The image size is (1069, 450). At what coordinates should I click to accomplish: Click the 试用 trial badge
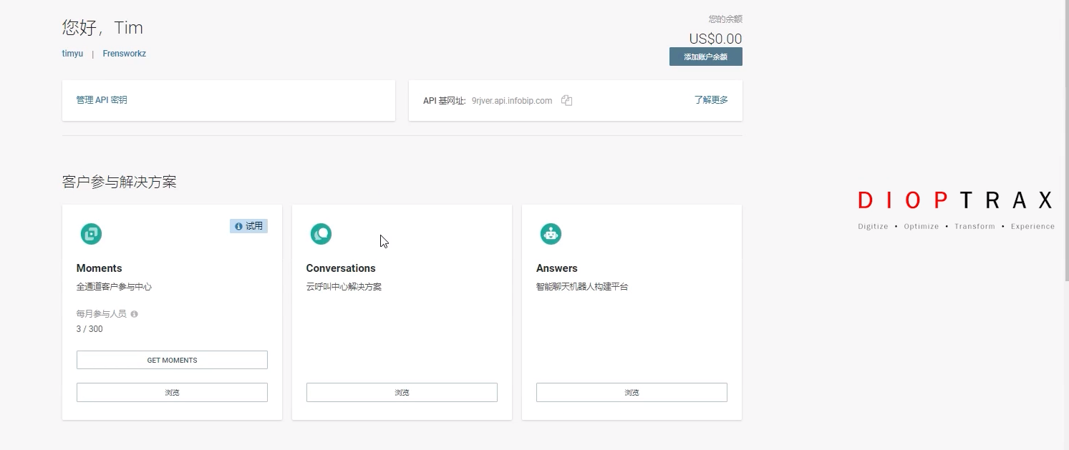pos(248,226)
